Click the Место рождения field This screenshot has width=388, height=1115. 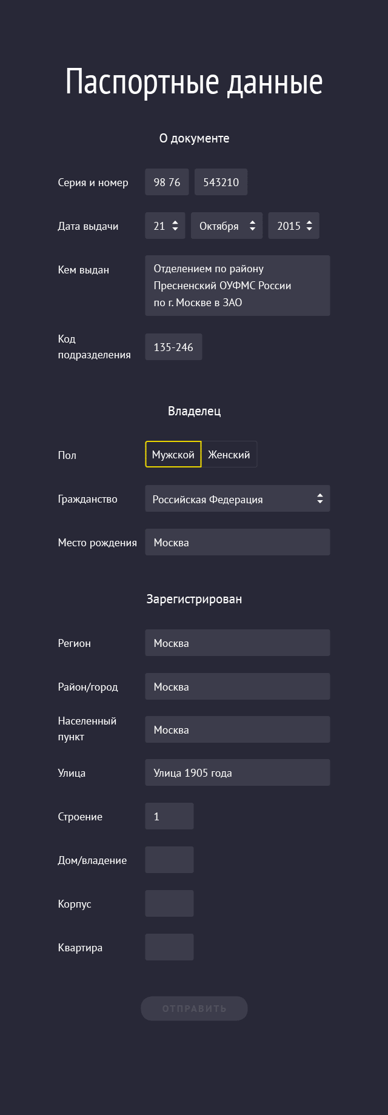(x=238, y=542)
